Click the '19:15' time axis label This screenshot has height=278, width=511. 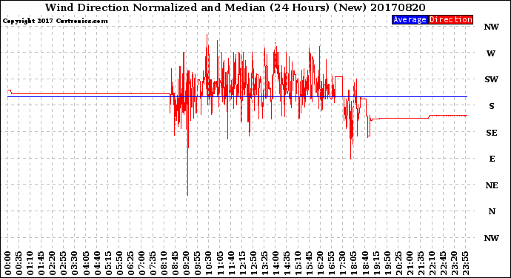tap(376, 263)
